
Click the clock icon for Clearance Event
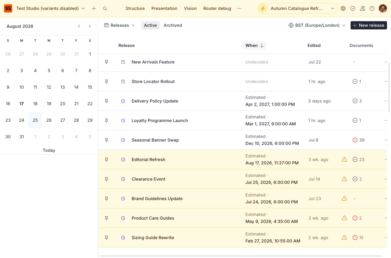pos(123,179)
